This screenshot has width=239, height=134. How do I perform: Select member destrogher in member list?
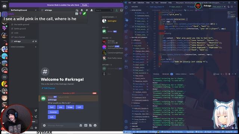(x=112, y=21)
